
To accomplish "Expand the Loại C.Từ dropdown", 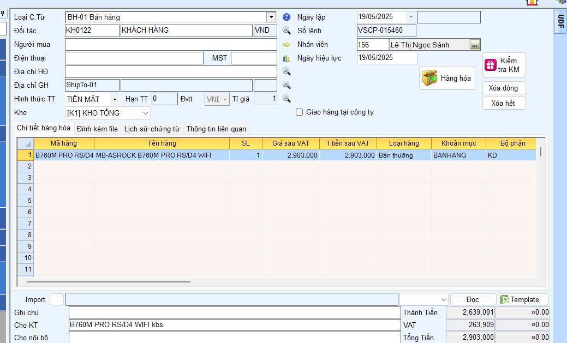I will click(271, 17).
